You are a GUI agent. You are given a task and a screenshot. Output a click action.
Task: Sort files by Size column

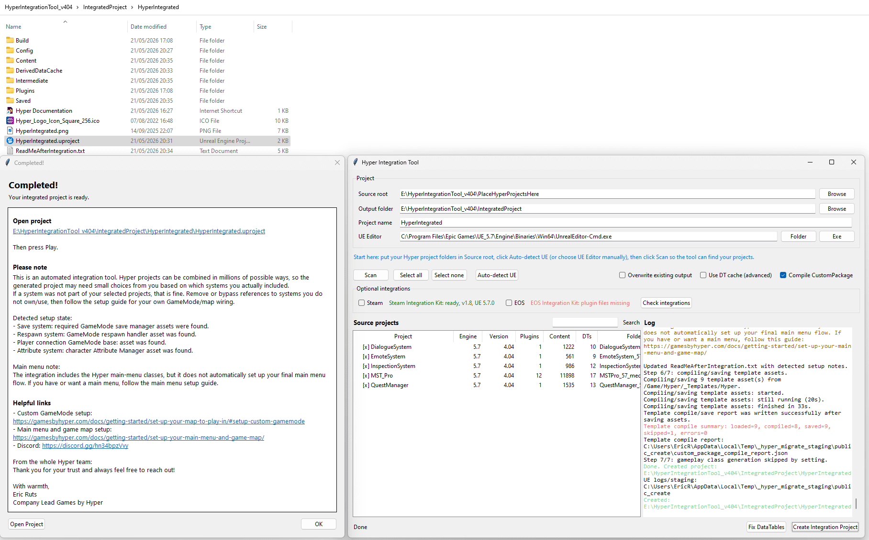click(262, 27)
